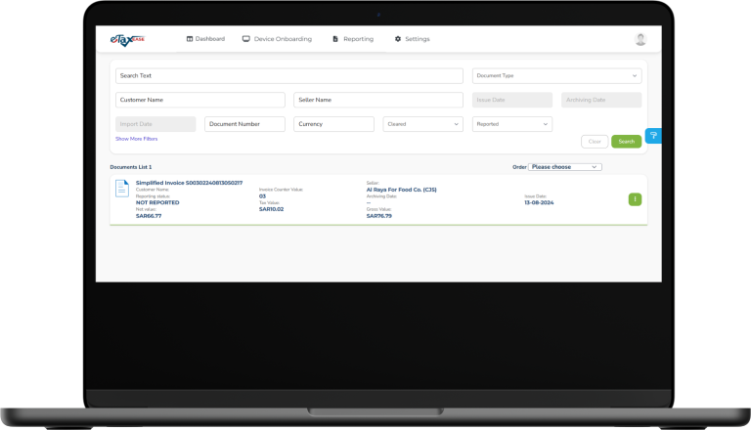Click the Issue Date field
This screenshot has width=751, height=430.
point(512,100)
